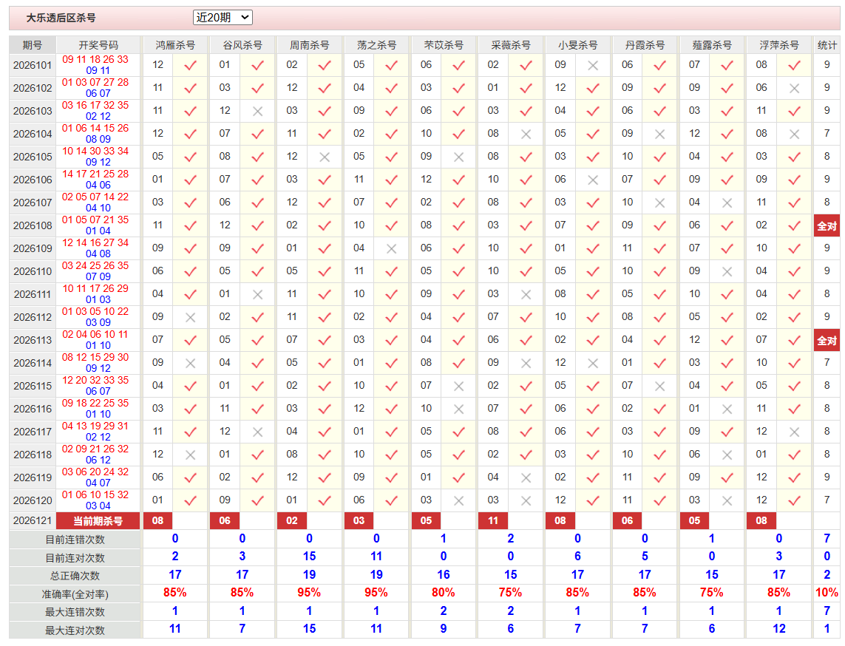Click the 开奖号码 column header

pyautogui.click(x=98, y=45)
